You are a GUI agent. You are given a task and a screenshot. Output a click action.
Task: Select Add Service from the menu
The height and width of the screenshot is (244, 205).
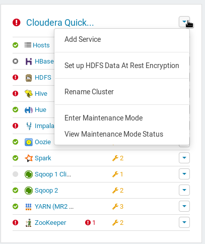(x=83, y=39)
